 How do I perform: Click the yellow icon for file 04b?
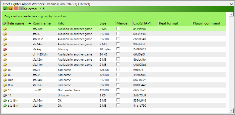(x=5, y=80)
